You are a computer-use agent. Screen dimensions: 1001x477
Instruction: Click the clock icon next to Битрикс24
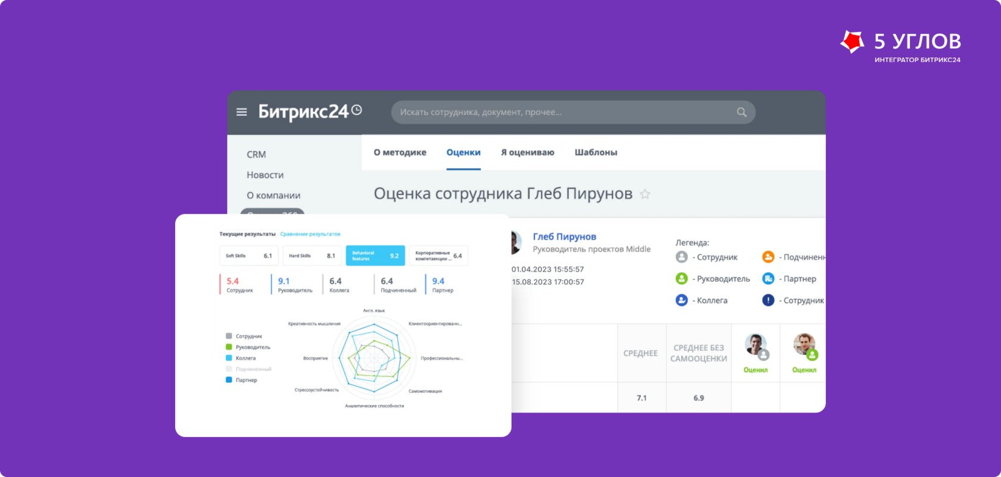tap(356, 110)
